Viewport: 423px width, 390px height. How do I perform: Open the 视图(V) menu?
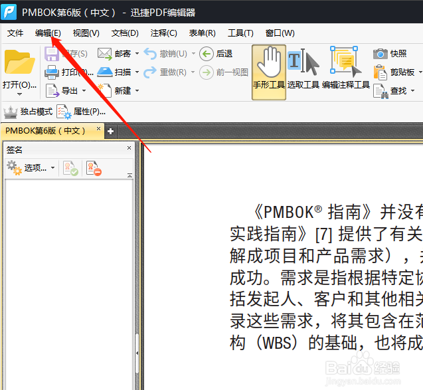tap(86, 33)
